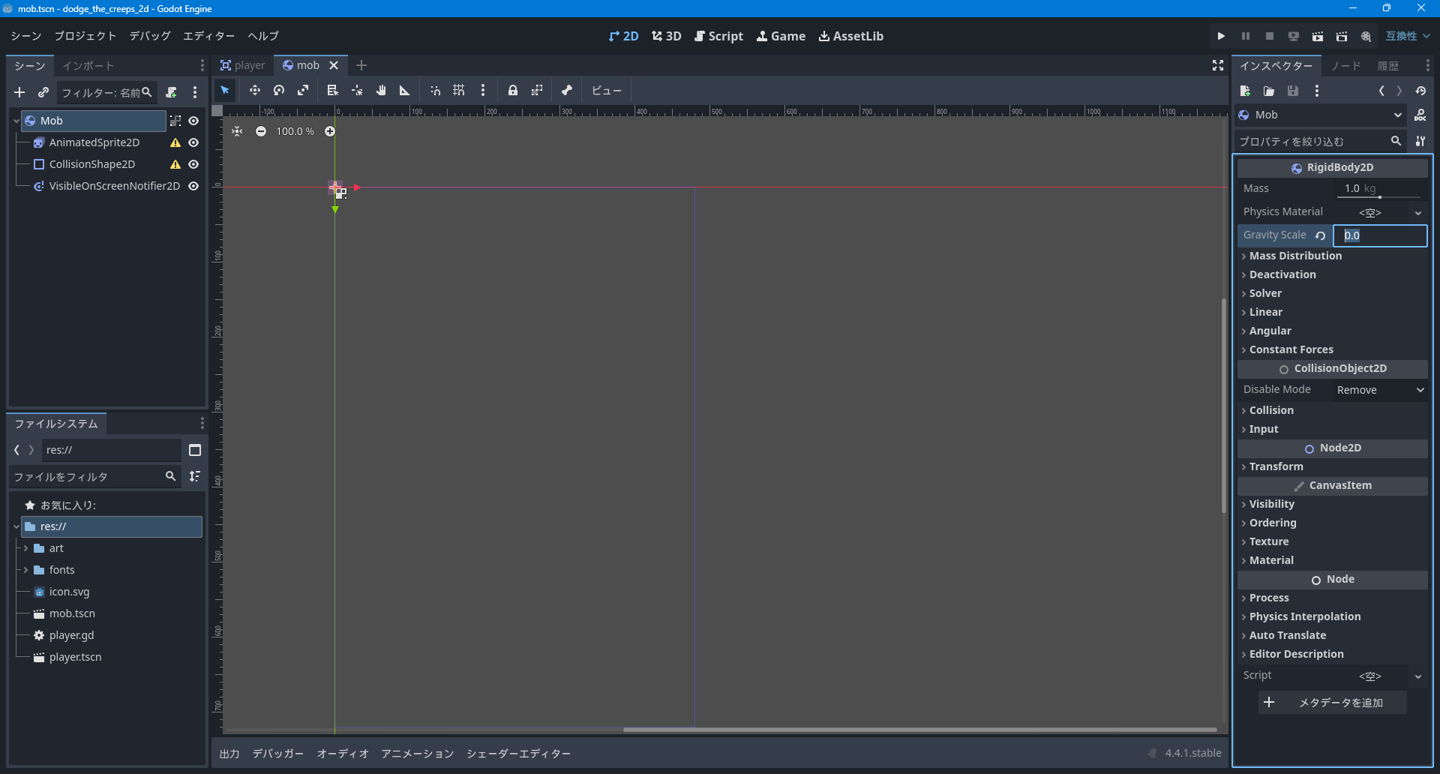
Task: Switch to the ノード tab
Action: pyautogui.click(x=1346, y=66)
